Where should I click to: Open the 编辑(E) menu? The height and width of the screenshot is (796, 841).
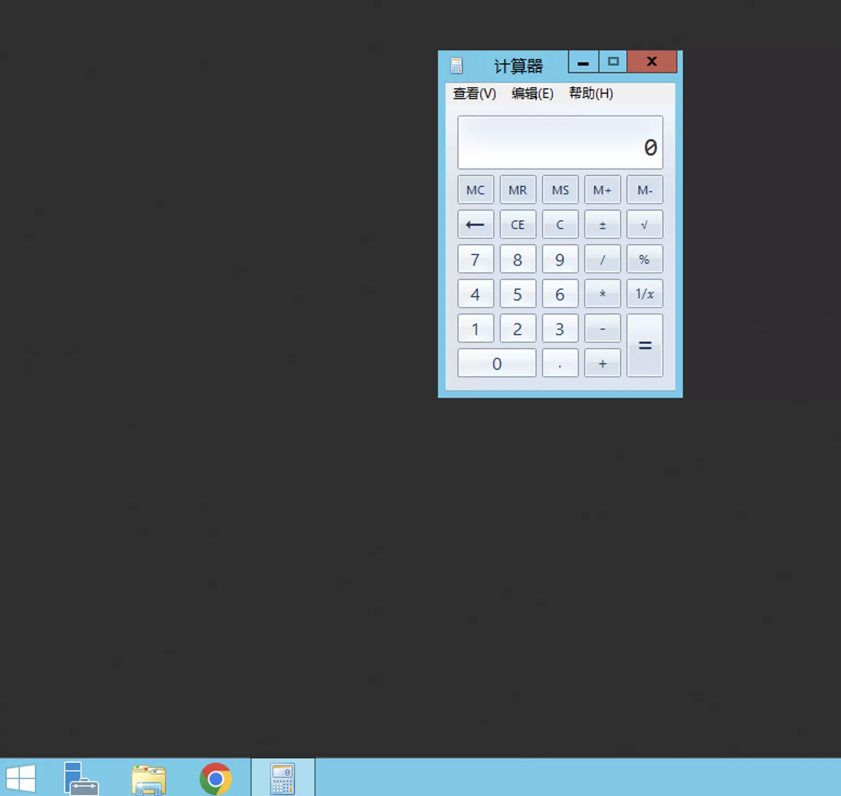(532, 94)
